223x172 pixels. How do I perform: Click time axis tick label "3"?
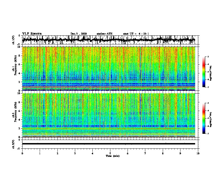click(75, 153)
